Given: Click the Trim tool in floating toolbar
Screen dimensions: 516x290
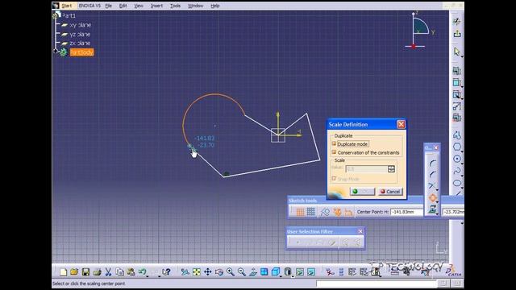Looking at the screenshot, I should tap(432, 186).
